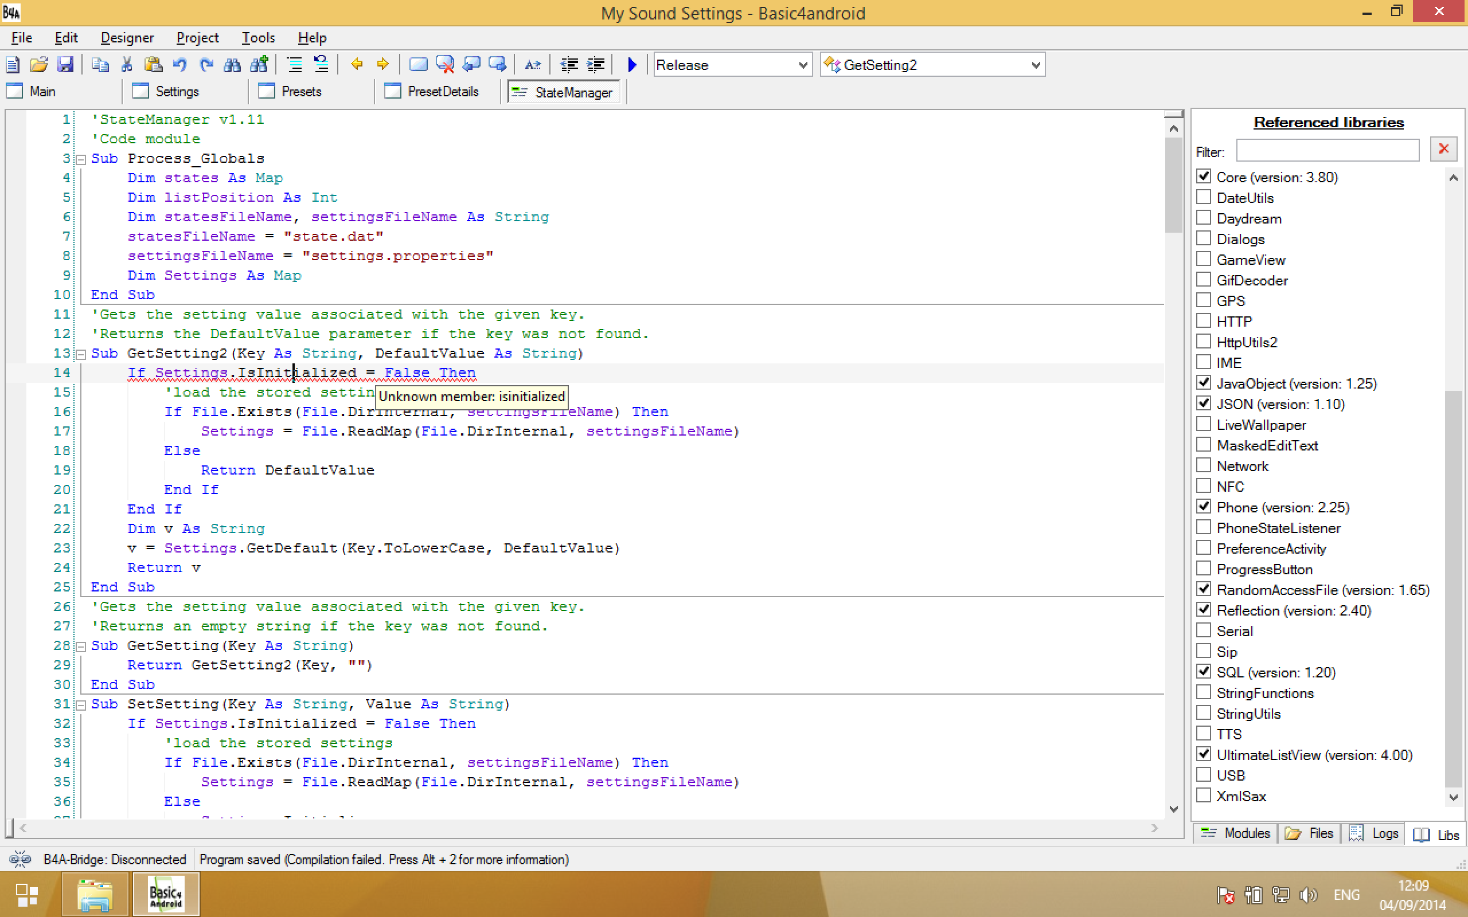Click the Undo icon in toolbar
This screenshot has width=1468, height=917.
pos(179,65)
